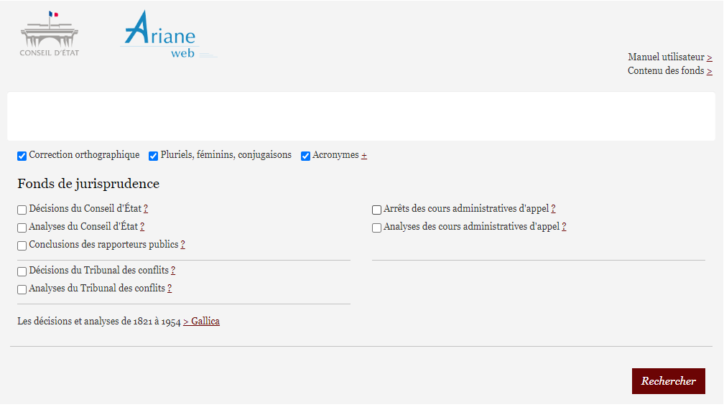Open the Manuel utilisateur link
Screen dimensions: 724x407
[x=670, y=57]
